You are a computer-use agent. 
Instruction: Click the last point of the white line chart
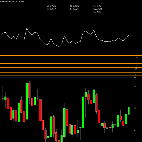129,35
